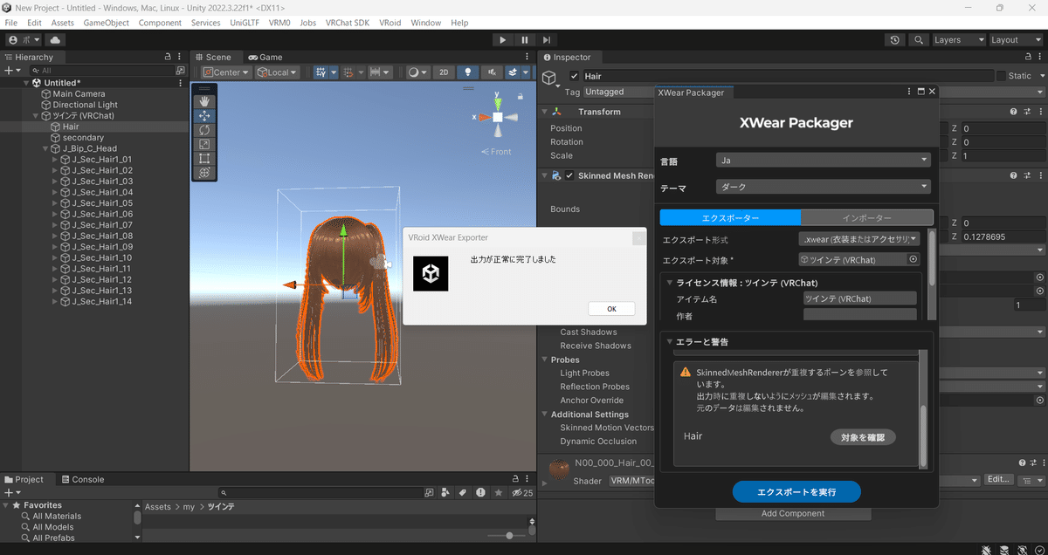
Task: Open the Skinned Mesh Renderer help icon
Action: (x=1014, y=175)
